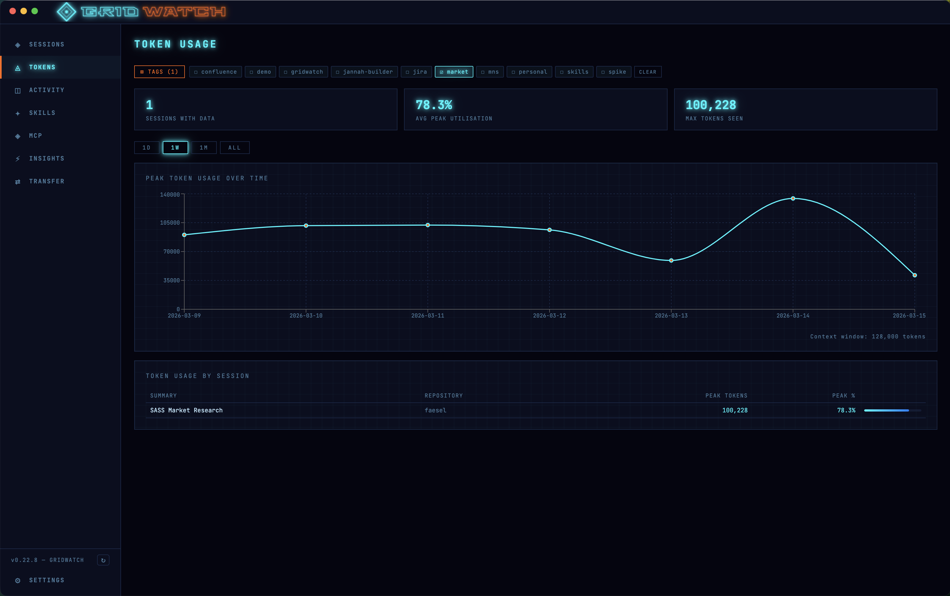Click the MCP diamond icon in sidebar
This screenshot has height=596, width=950.
18,136
